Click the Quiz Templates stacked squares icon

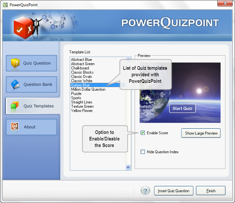tap(15, 106)
